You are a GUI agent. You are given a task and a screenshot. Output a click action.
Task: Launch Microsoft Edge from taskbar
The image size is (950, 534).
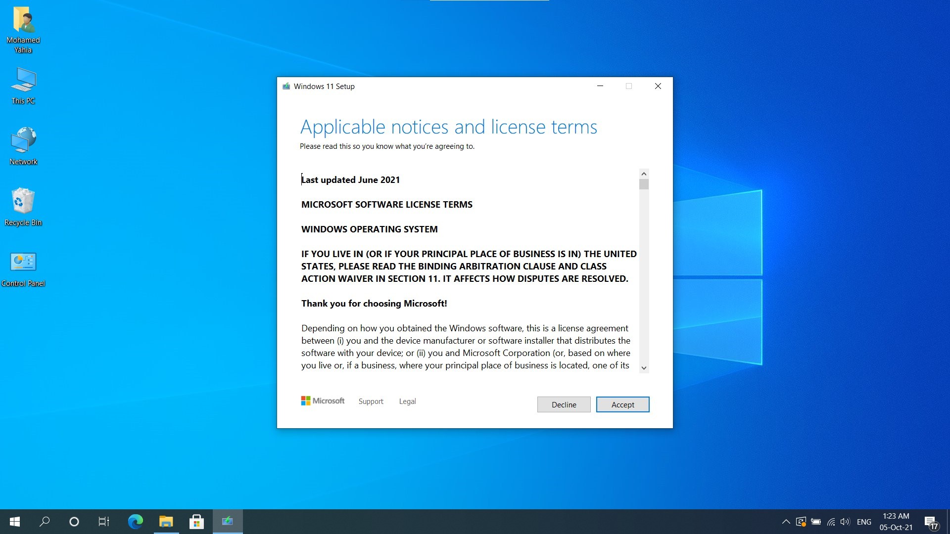tap(135, 522)
